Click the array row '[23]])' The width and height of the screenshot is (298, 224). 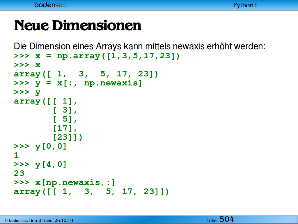pyautogui.click(x=68, y=137)
